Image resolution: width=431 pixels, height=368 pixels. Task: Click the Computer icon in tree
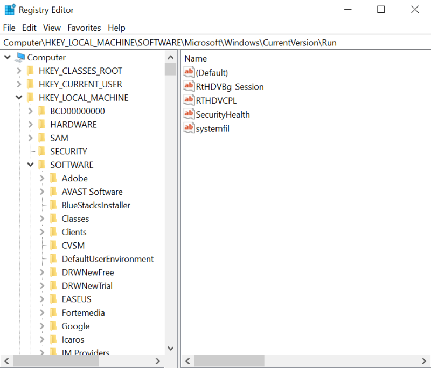[20, 57]
